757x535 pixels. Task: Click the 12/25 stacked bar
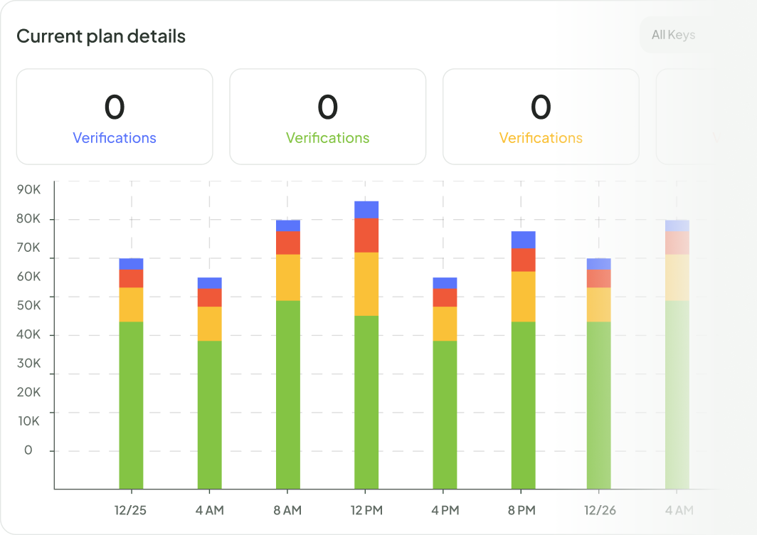[132, 374]
